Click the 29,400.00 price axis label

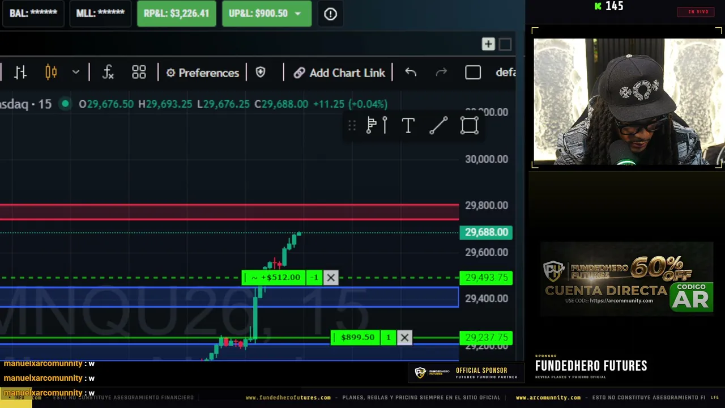click(487, 299)
